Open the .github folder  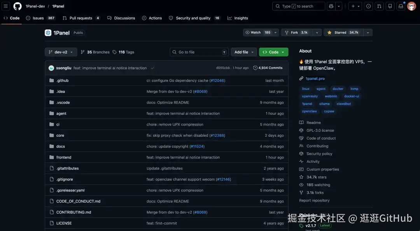pyautogui.click(x=62, y=80)
